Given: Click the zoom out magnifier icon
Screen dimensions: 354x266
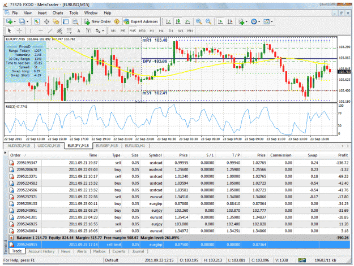Looking at the screenshot, I should click(x=208, y=21).
